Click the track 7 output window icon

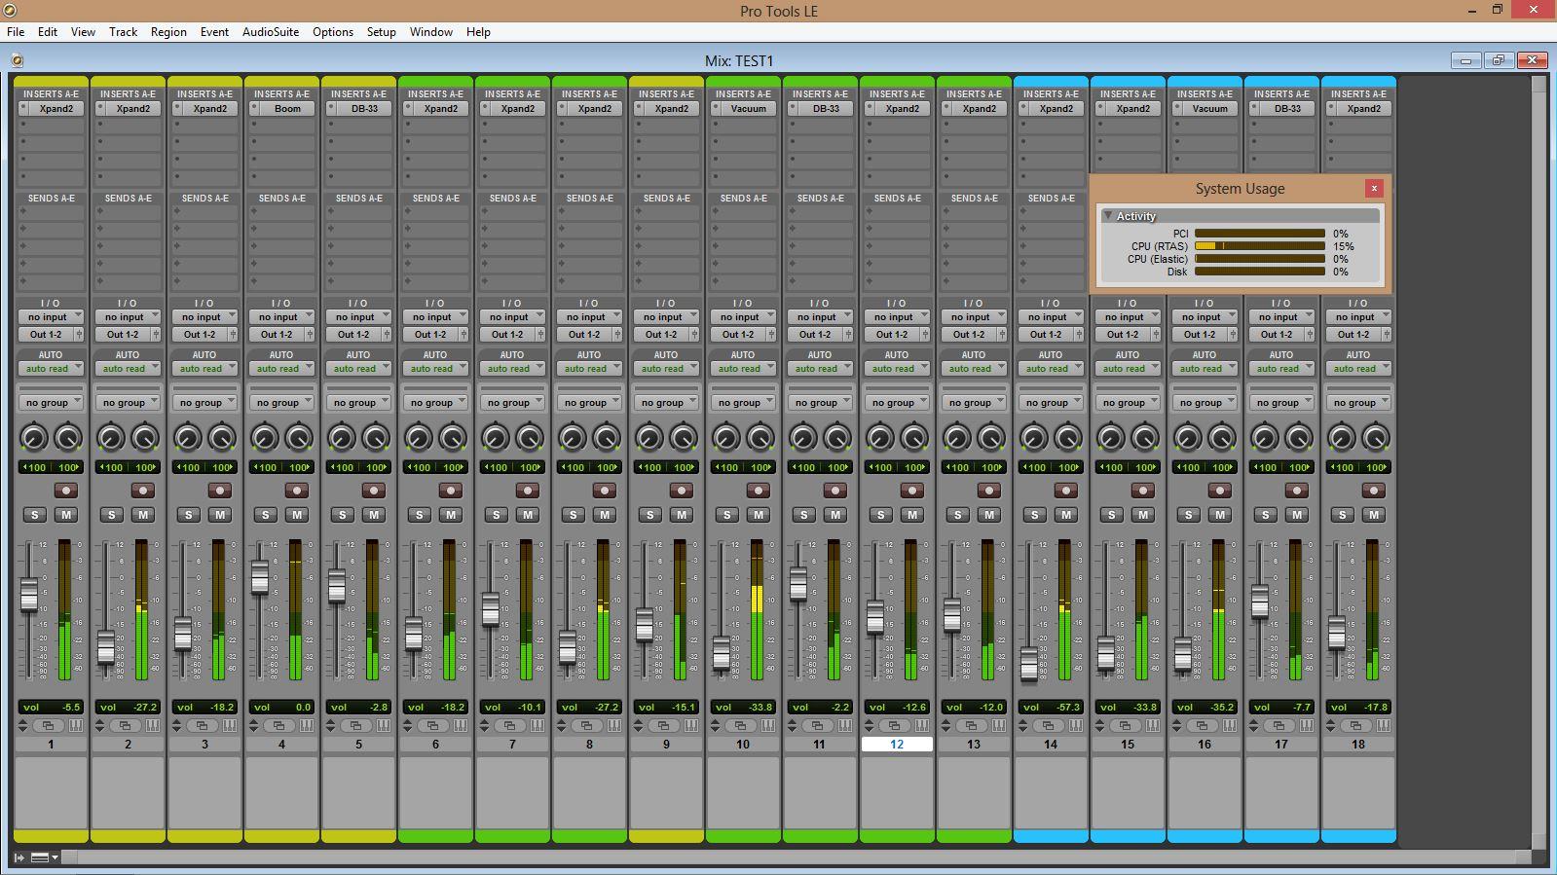(x=510, y=726)
